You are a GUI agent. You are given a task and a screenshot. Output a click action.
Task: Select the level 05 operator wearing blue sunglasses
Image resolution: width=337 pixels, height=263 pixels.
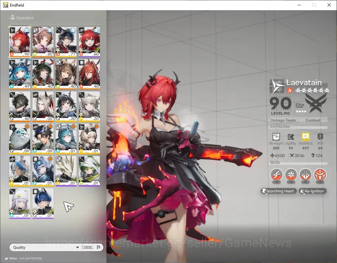click(x=43, y=139)
